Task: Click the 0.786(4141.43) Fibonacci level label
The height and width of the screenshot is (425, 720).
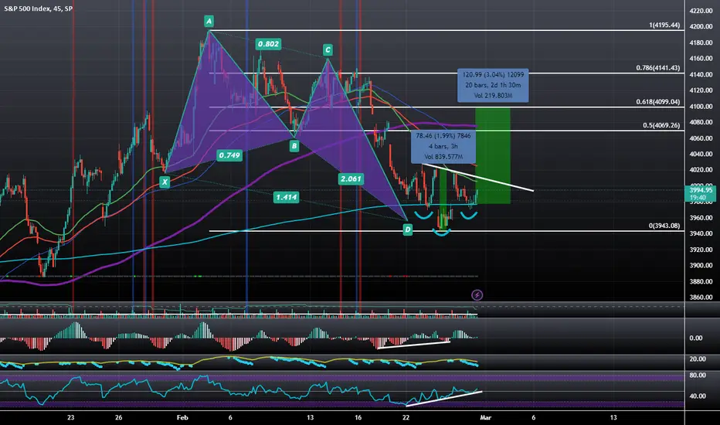Action: click(x=658, y=67)
